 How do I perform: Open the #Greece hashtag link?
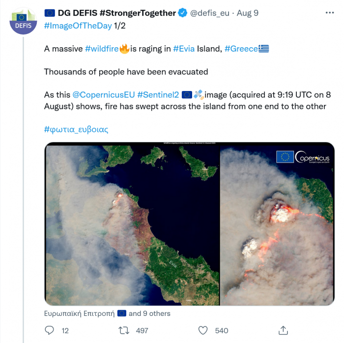click(241, 49)
